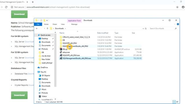Screen dimensions: 185x104
Task: Select the CRforVS_redist_install_32bit_13_0_16 folder
Action: [76, 37]
